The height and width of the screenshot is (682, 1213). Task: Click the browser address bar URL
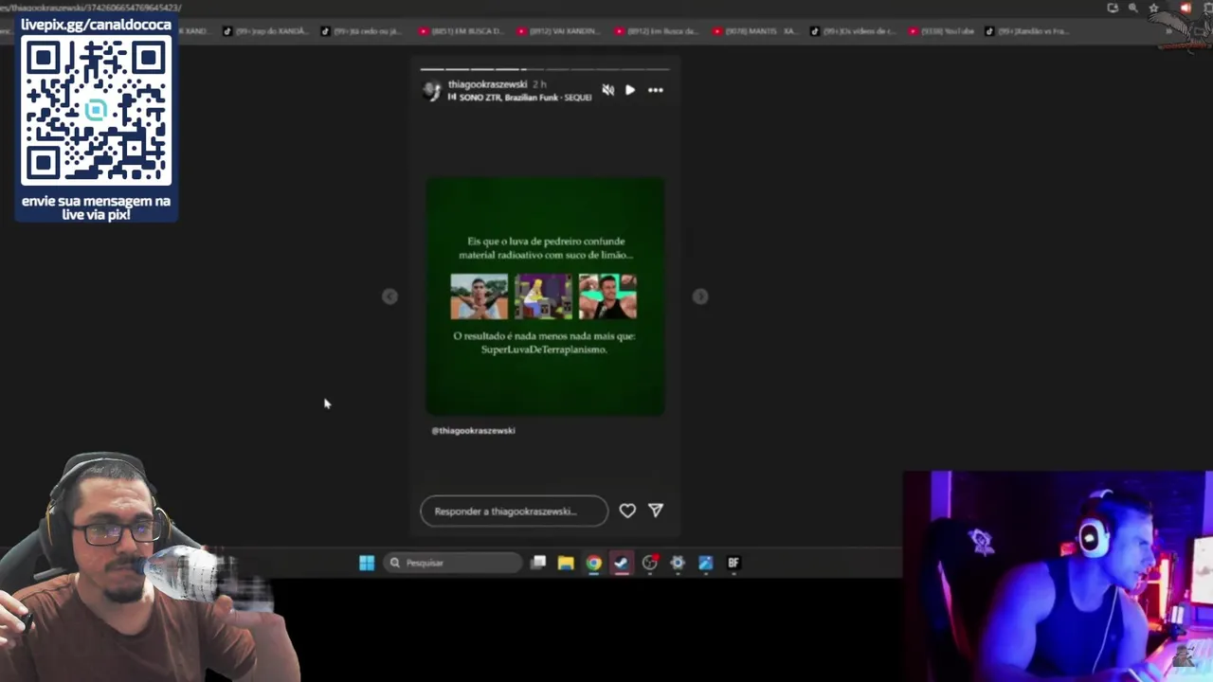(92, 8)
